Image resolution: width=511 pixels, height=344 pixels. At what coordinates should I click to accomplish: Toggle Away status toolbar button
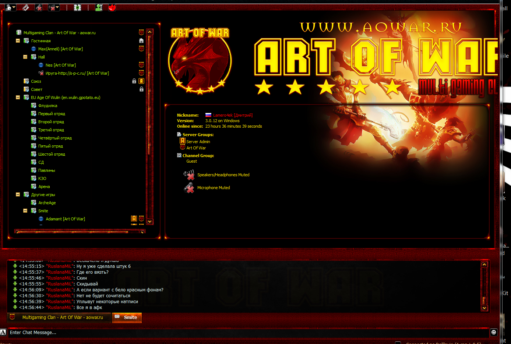click(x=8, y=7)
